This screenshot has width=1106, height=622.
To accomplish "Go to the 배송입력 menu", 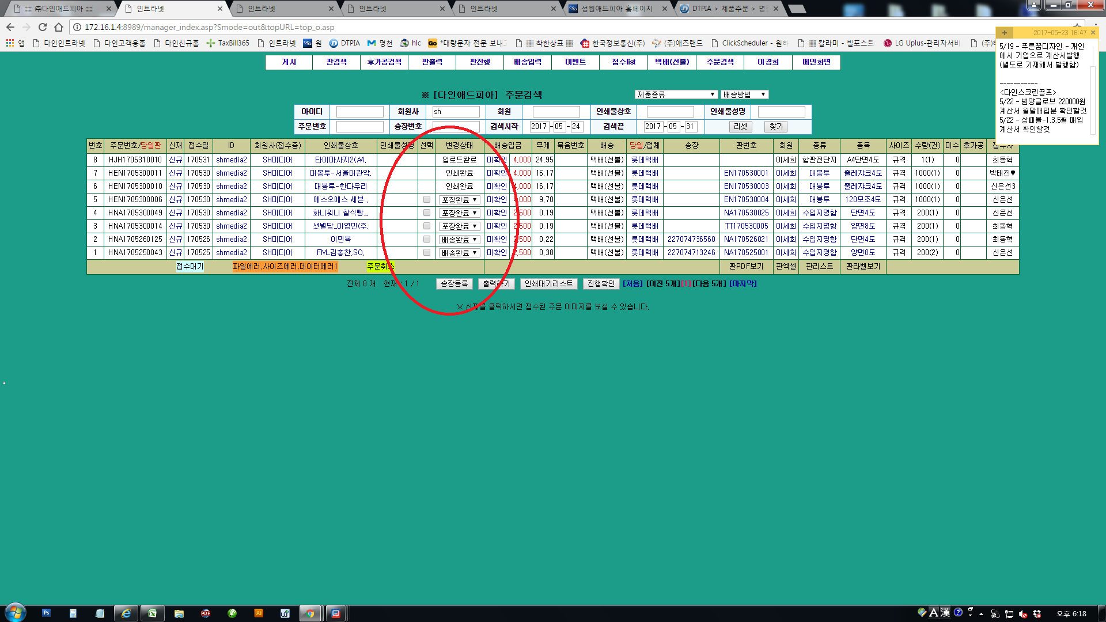I will point(528,62).
